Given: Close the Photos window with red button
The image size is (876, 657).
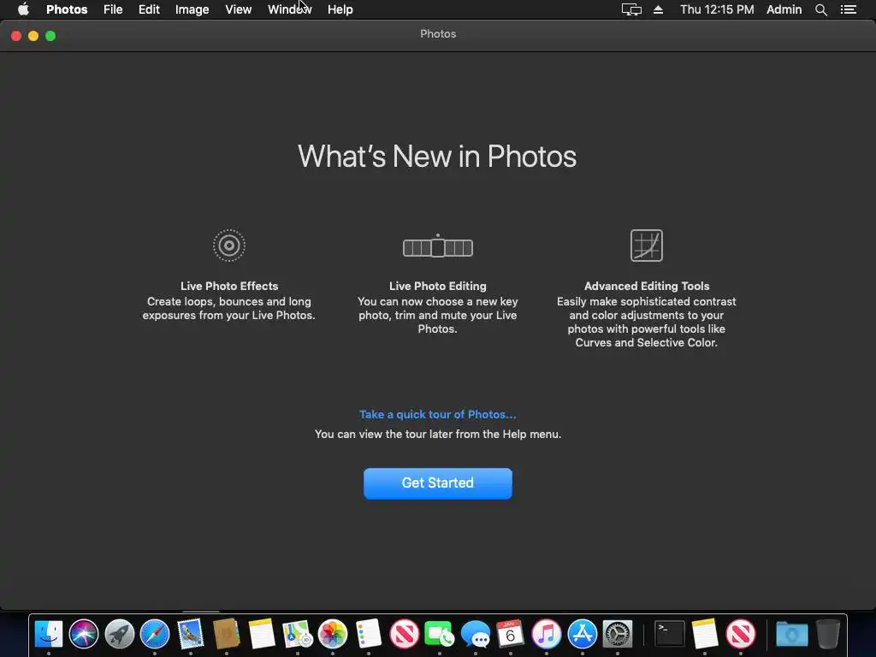Looking at the screenshot, I should tap(16, 36).
